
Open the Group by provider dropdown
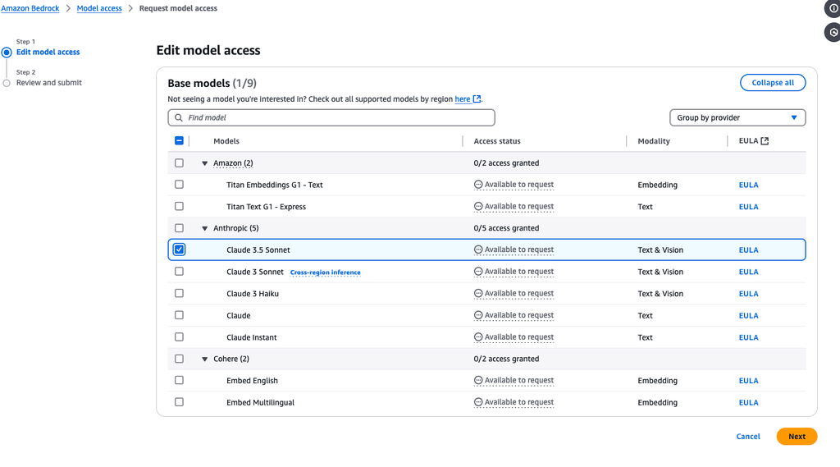point(737,117)
